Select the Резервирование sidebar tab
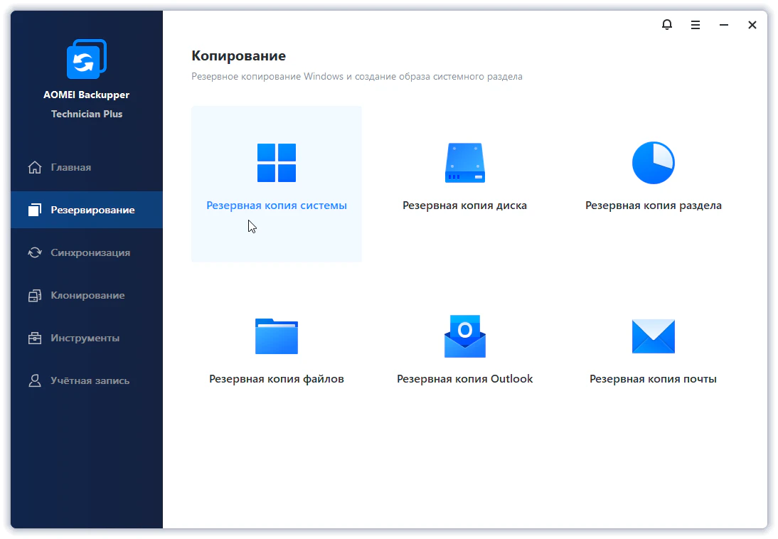The width and height of the screenshot is (778, 539). pos(92,210)
